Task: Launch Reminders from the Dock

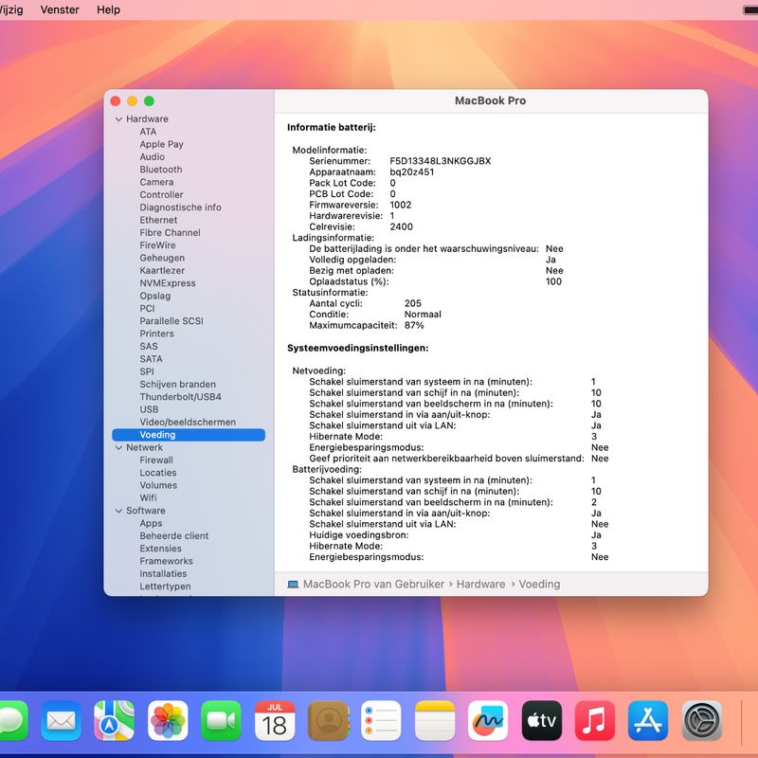Action: click(x=382, y=720)
